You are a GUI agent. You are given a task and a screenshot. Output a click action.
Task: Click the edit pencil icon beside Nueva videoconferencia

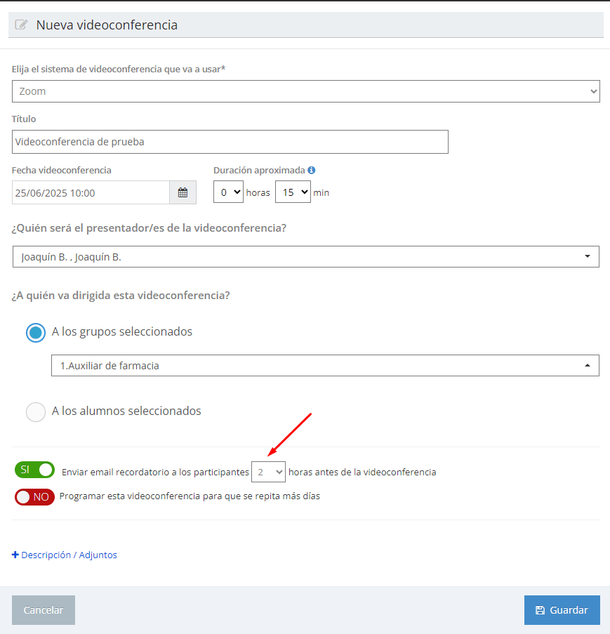click(21, 25)
